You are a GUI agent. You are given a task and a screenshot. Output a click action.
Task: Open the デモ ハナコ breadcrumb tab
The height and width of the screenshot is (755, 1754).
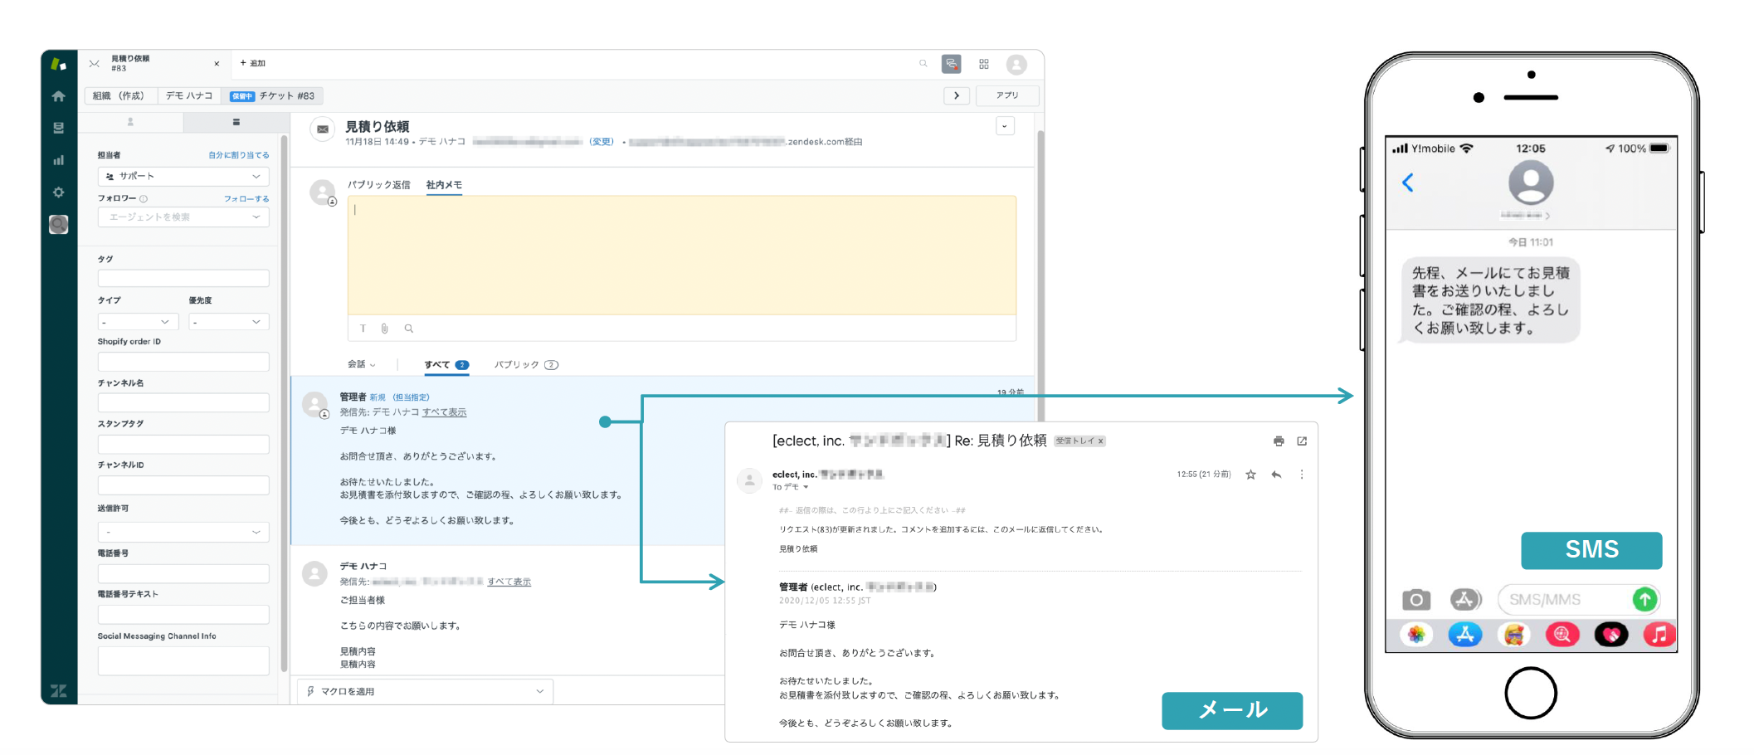tap(189, 96)
